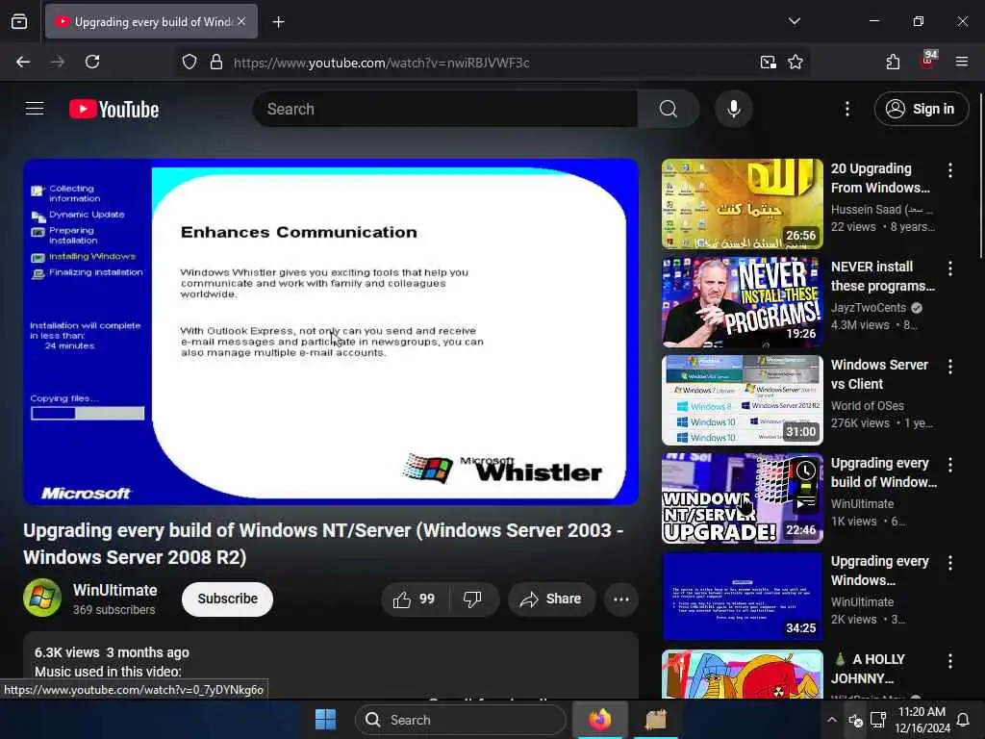The height and width of the screenshot is (739, 985).
Task: Open the 20 Upgrading From Windows title
Action: pos(880,178)
